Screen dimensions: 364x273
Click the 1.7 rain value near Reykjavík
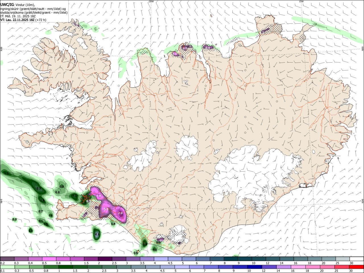[x=75, y=196]
